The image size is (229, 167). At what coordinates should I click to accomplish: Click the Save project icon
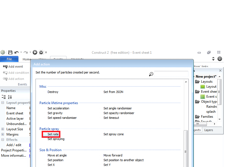click(10, 52)
